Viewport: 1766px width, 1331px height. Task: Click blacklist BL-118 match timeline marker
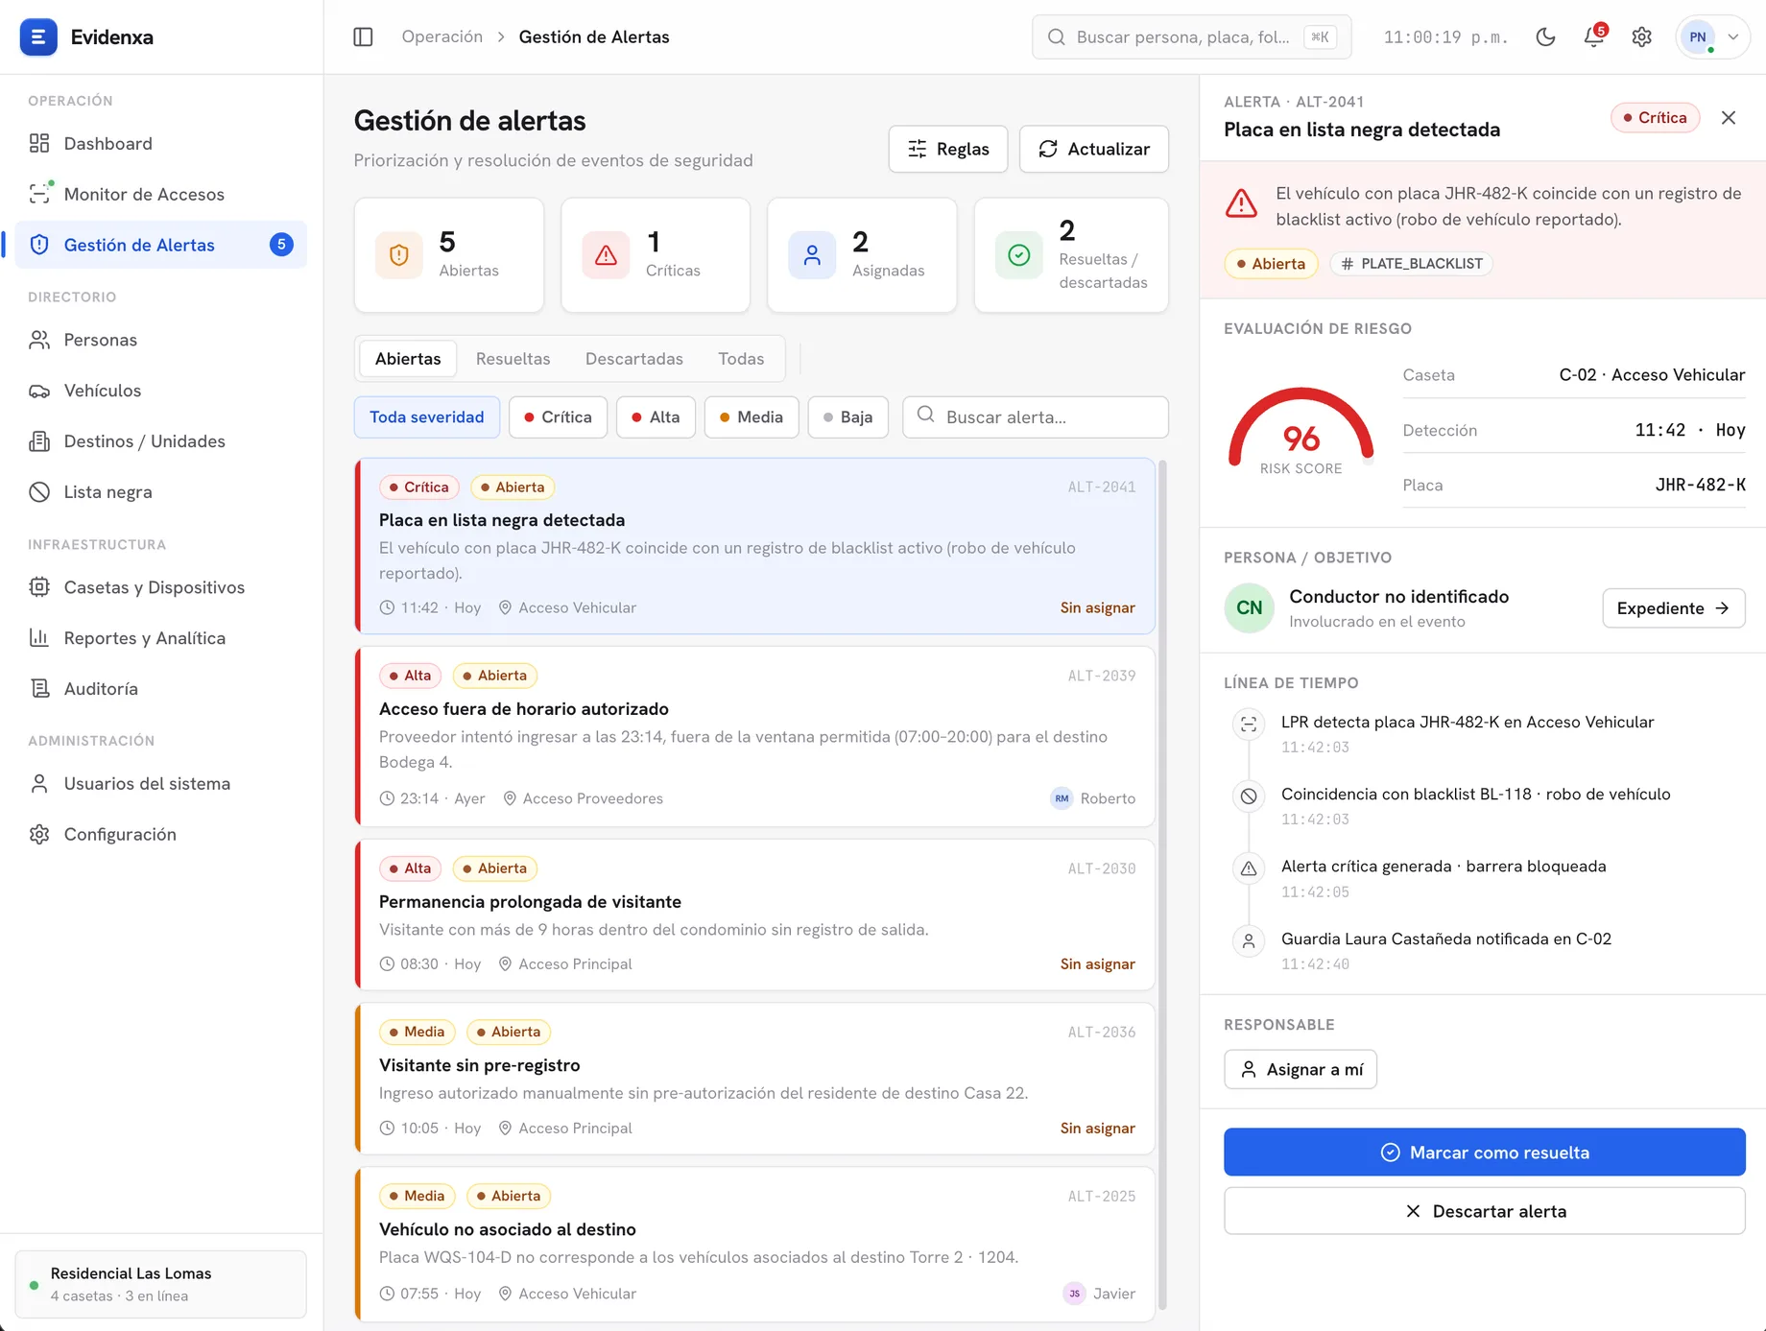pyautogui.click(x=1249, y=796)
